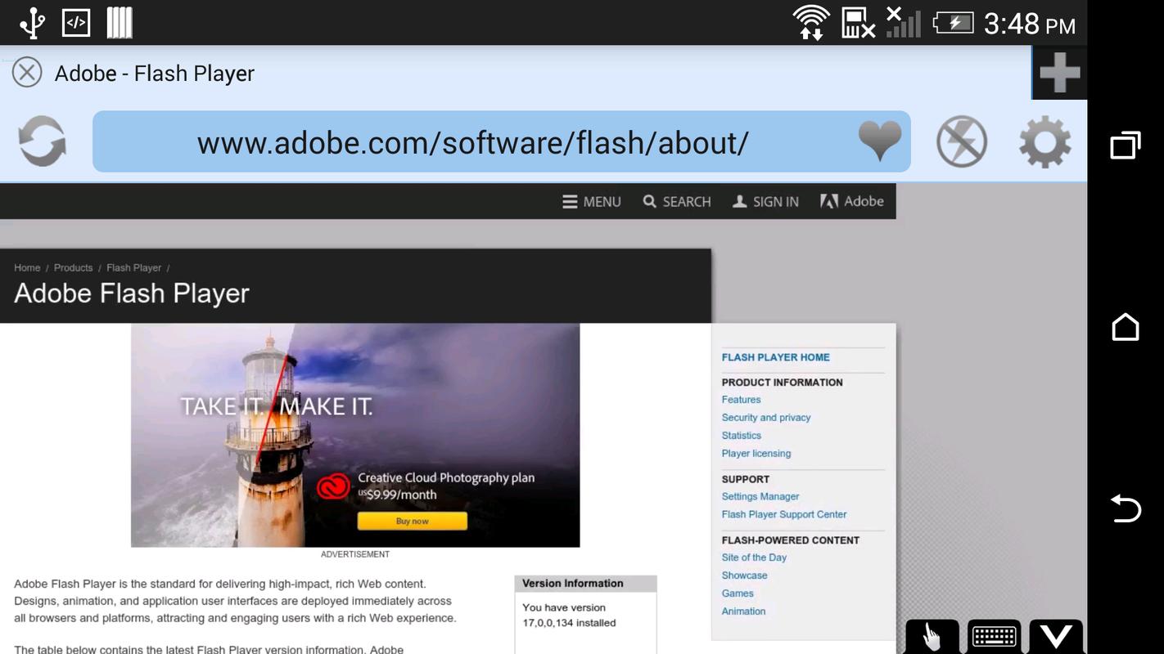1164x654 pixels.
Task: Toggle the Flash disabled icon
Action: coord(962,141)
